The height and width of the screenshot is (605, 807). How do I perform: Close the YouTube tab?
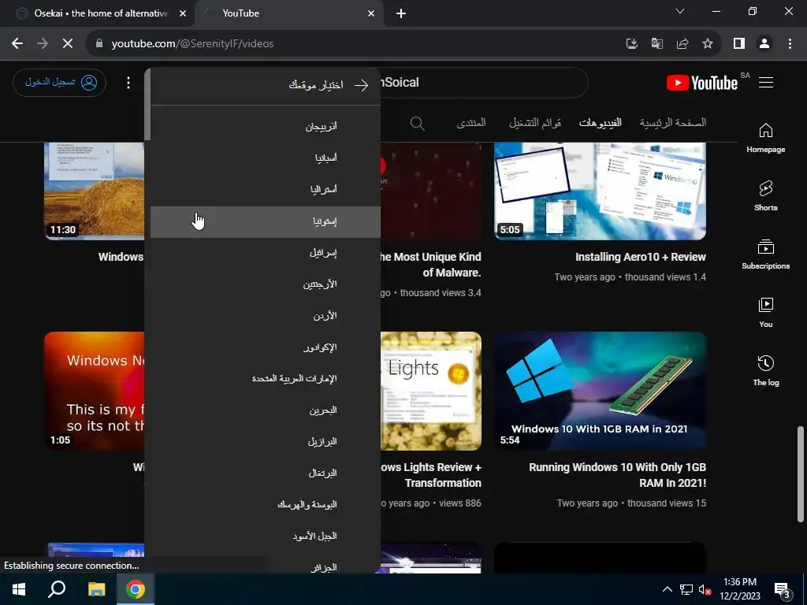(371, 13)
